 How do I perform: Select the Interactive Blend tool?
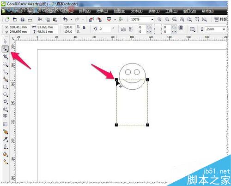click(x=6, y=132)
